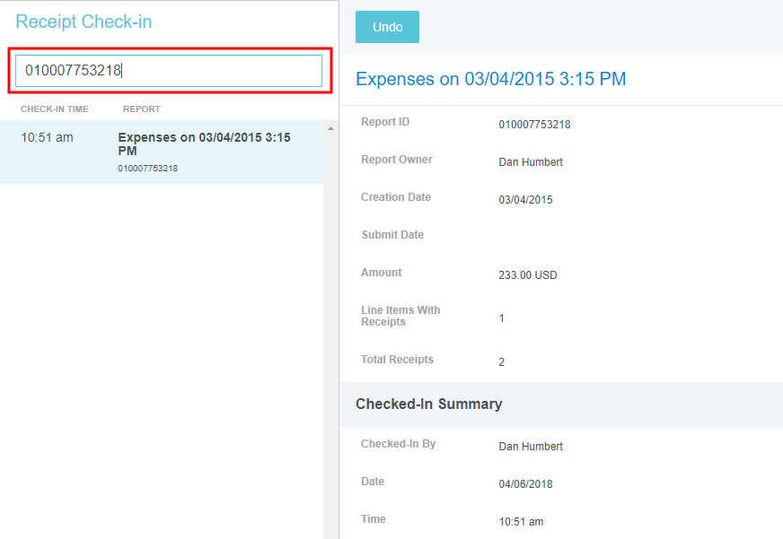Click the scroll up arrow in report list
This screenshot has width=783, height=539.
330,129
